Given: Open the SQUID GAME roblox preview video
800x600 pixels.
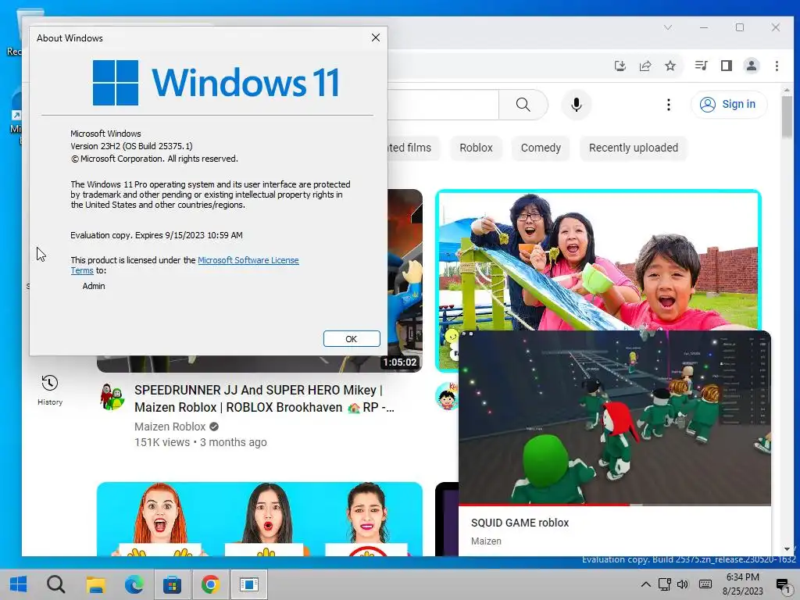Looking at the screenshot, I should (615, 417).
